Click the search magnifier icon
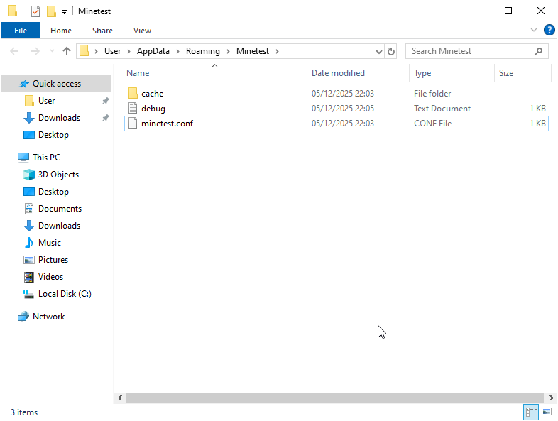This screenshot has width=558, height=421. pyautogui.click(x=538, y=51)
